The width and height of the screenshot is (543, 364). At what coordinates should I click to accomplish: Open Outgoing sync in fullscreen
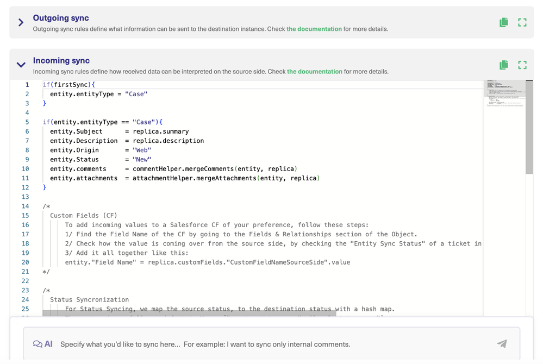(x=522, y=22)
